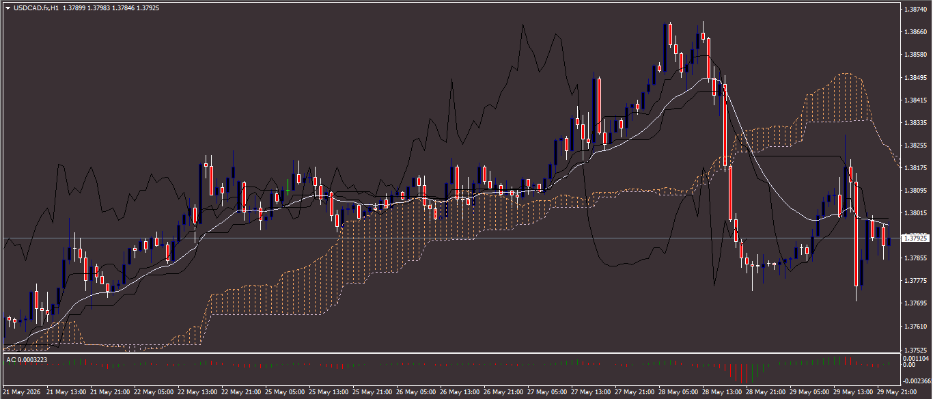Viewport: 933px width, 399px height.
Task: Click the 28 May 13:00 time label
Action: tap(722, 393)
